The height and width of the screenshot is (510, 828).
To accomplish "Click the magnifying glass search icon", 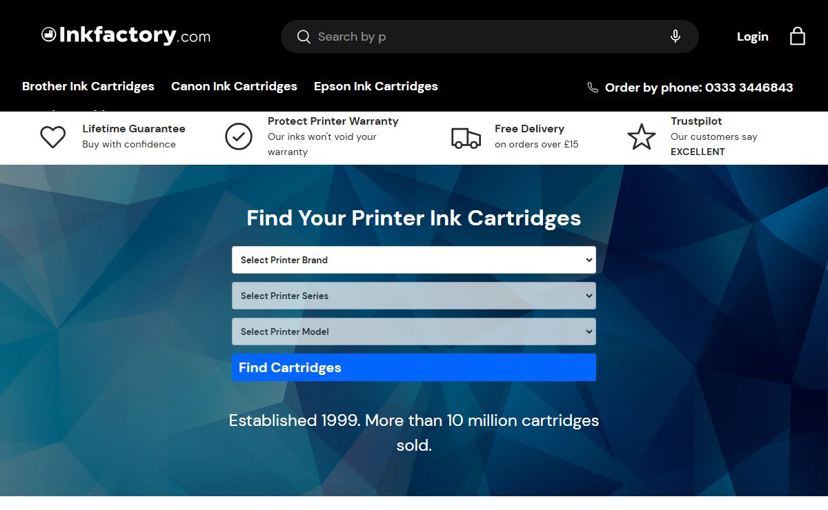I will point(304,37).
